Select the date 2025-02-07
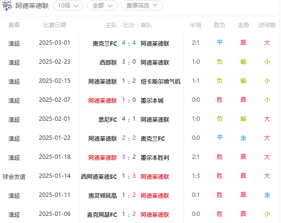 [55, 100]
